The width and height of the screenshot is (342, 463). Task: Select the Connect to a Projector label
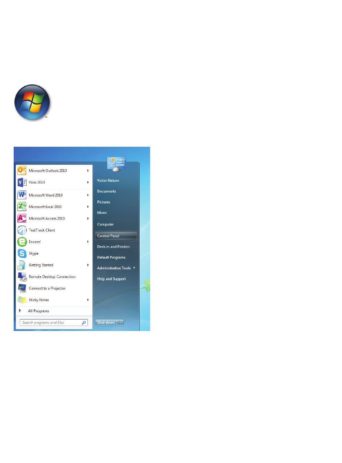click(47, 288)
